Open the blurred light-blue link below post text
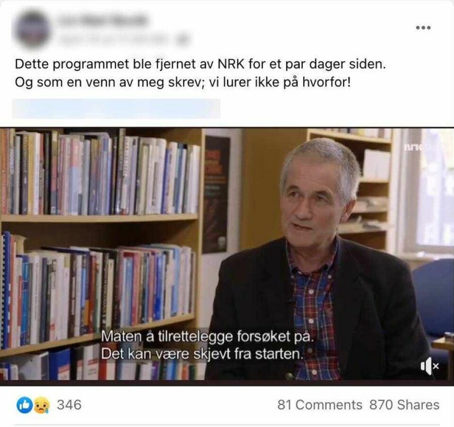Image resolution: width=454 pixels, height=427 pixels. click(116, 109)
